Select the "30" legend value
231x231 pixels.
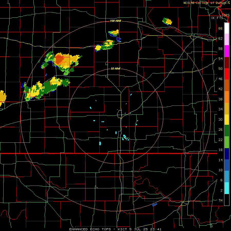(x=220, y=119)
